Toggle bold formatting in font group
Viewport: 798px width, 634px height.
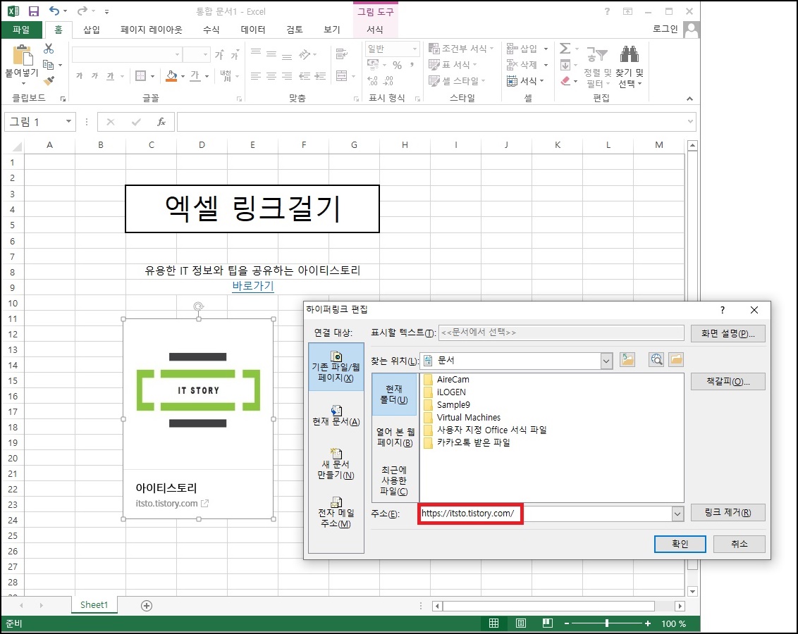click(x=80, y=76)
